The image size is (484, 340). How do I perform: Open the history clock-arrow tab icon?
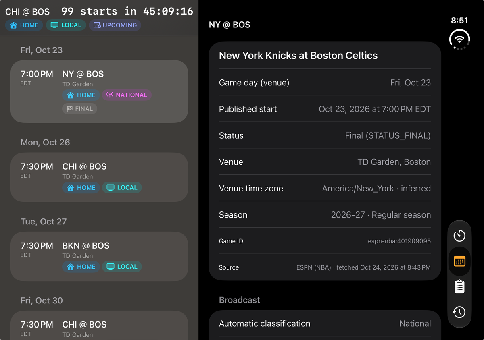(459, 312)
